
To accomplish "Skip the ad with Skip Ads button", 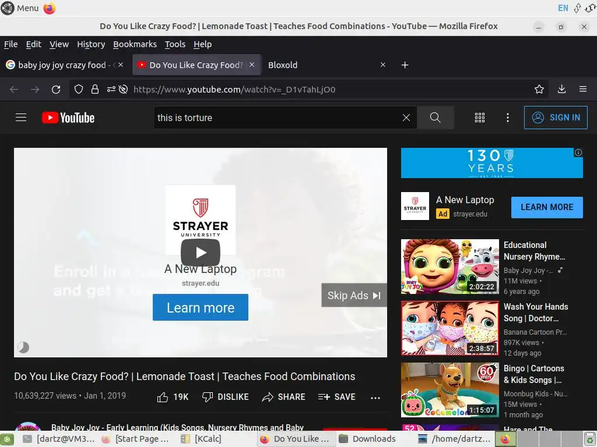I will (x=354, y=295).
